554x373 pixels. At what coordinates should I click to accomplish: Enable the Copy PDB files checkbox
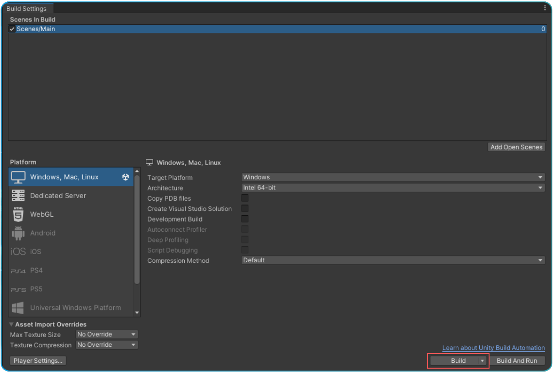245,198
